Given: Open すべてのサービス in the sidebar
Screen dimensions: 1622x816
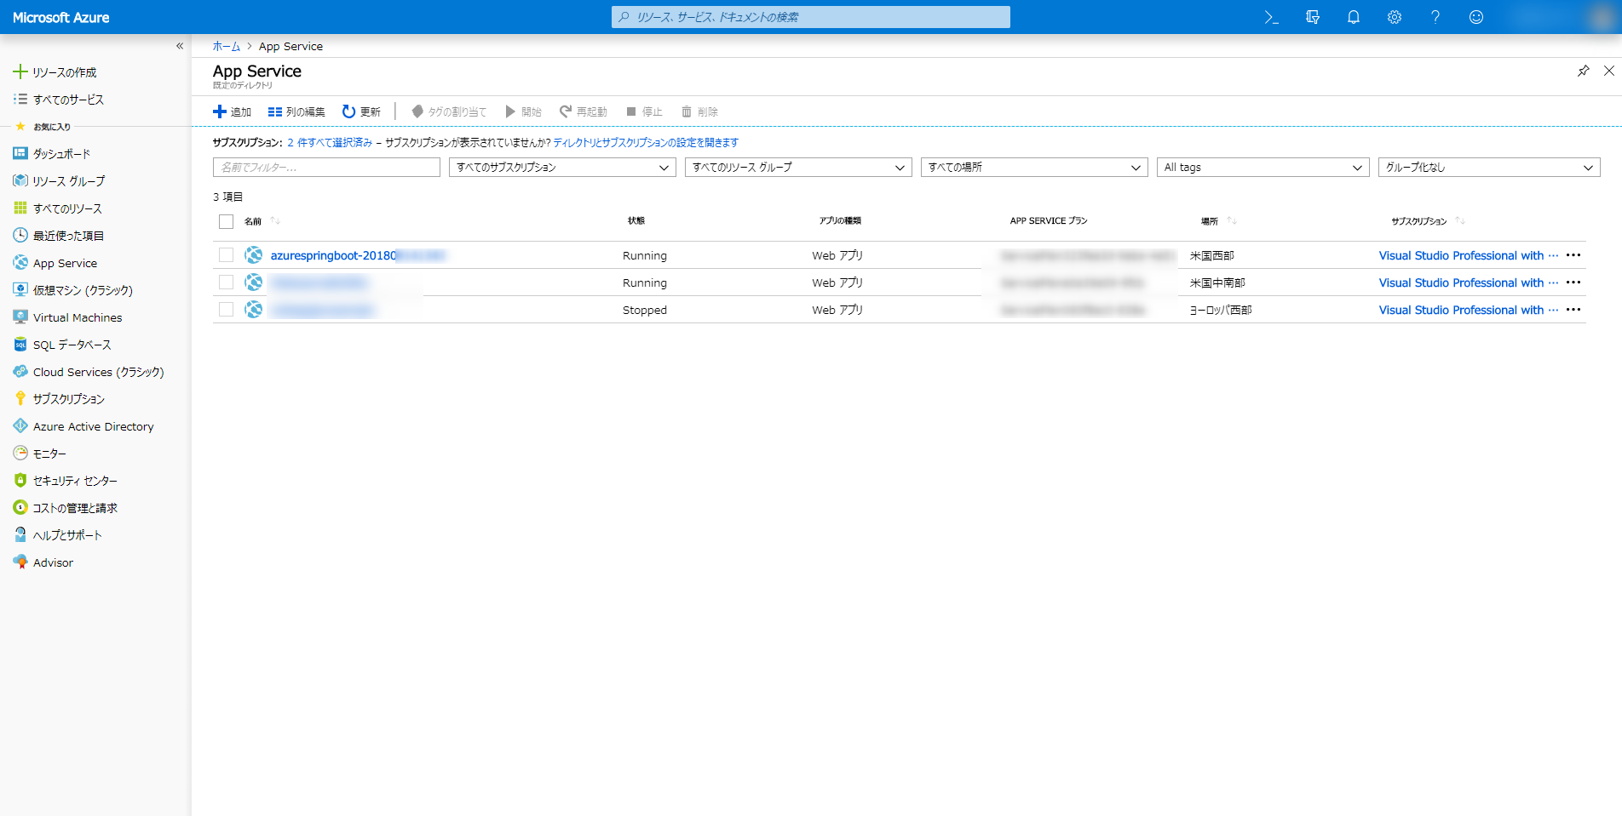Looking at the screenshot, I should 68,100.
